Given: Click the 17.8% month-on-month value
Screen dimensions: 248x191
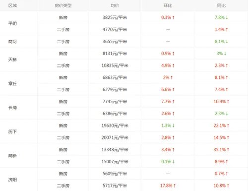Looking at the screenshot, I should 168,186.
